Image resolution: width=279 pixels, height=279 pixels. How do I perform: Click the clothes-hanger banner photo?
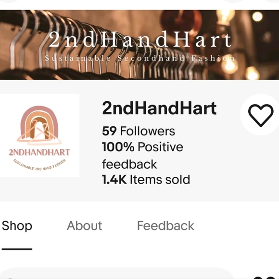pos(139,44)
